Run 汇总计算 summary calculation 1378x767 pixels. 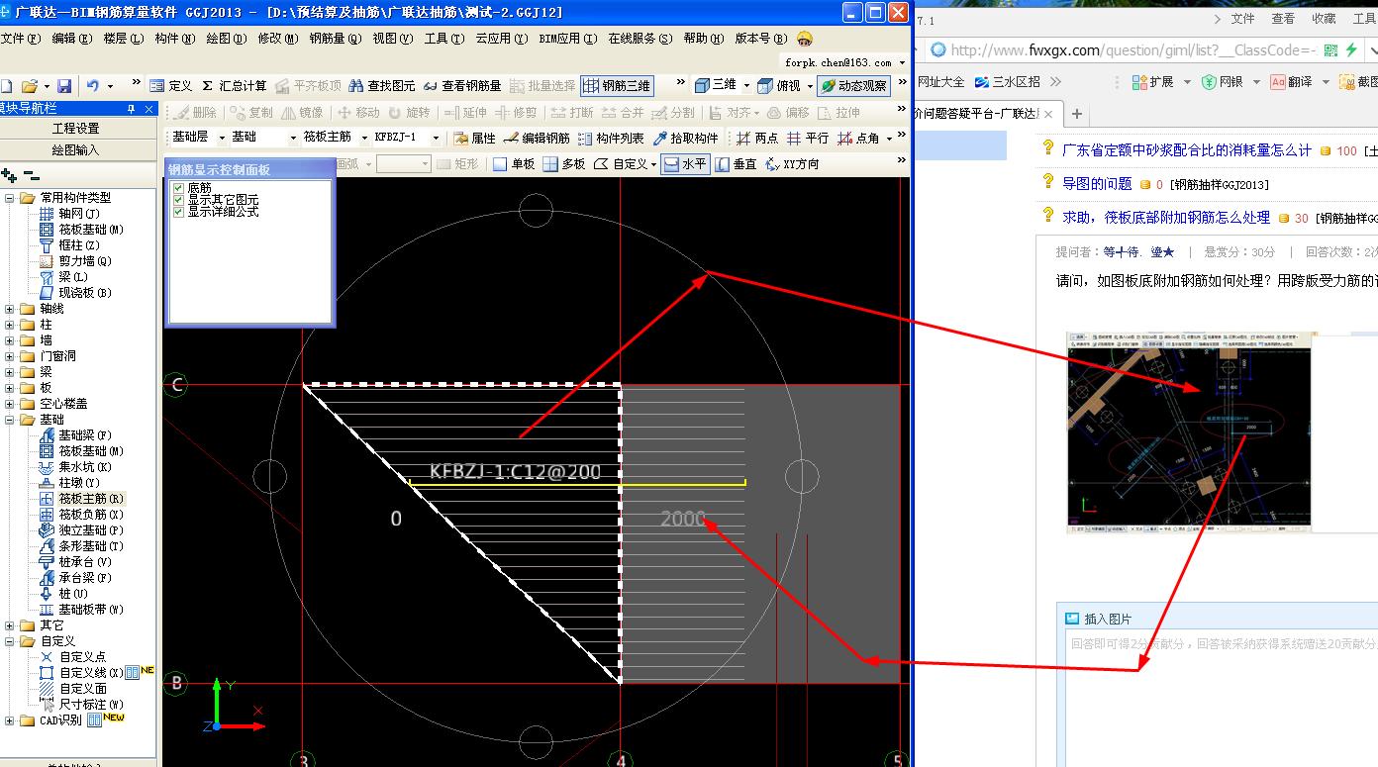pos(234,86)
